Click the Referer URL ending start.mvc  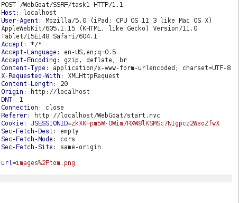click(x=97, y=115)
